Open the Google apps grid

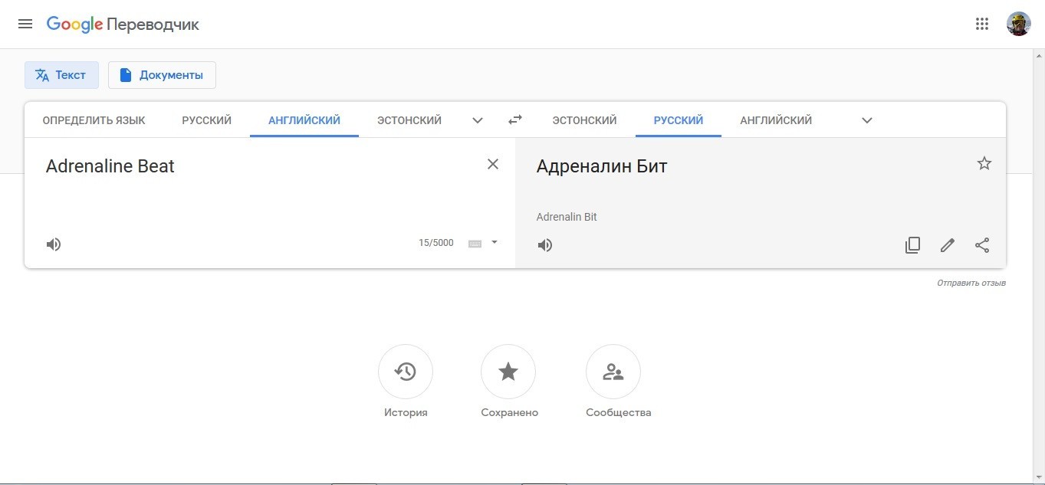[981, 24]
